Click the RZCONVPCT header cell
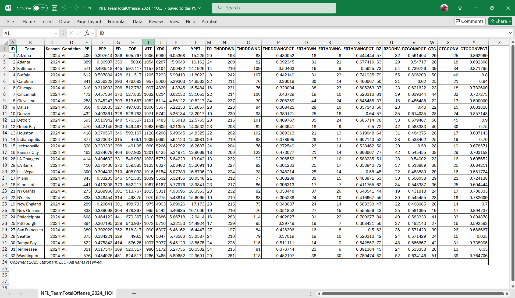515x298 pixels. (x=414, y=49)
